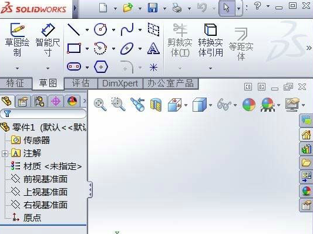Select the Sketch Text (A) tool
This screenshot has height=234, width=313.
(x=153, y=48)
